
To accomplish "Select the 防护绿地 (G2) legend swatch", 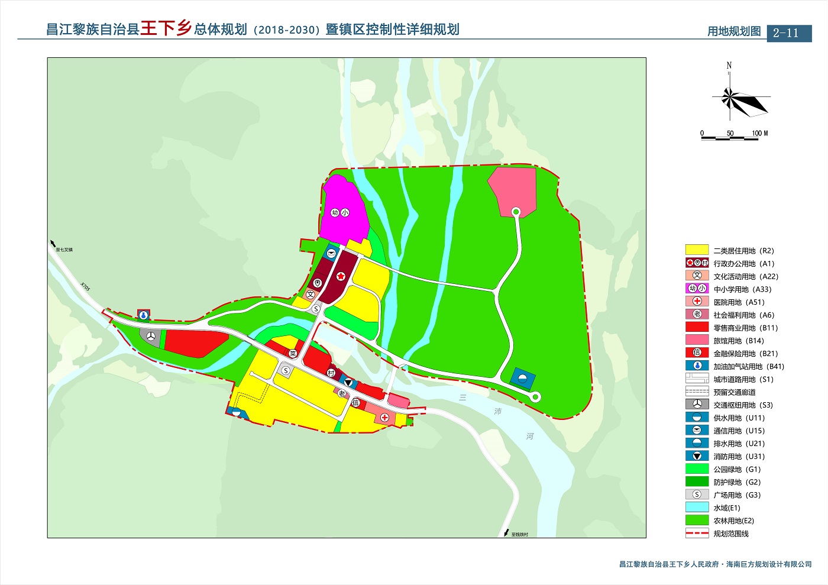I will click(x=697, y=481).
